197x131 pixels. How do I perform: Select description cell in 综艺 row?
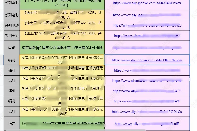[62, 124]
